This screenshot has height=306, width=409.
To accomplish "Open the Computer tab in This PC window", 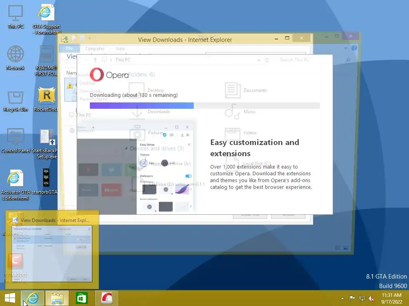I will (95, 49).
